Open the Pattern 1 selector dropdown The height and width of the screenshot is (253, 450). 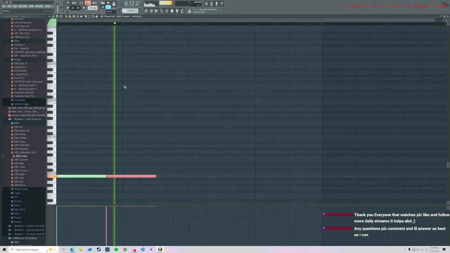point(130,11)
